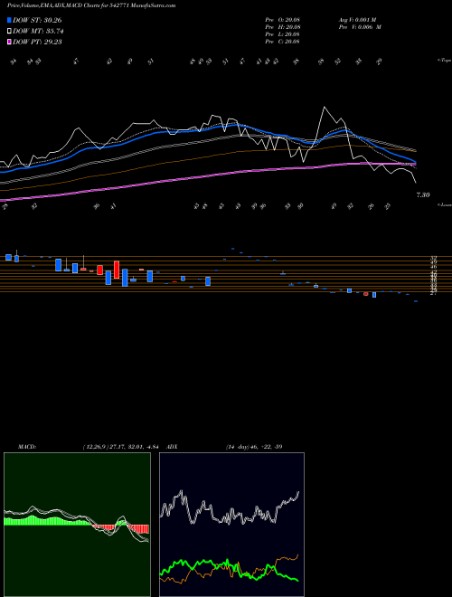Click the Pre H: 20.08 value
Screen dimensions: 452x597
click(x=283, y=27)
